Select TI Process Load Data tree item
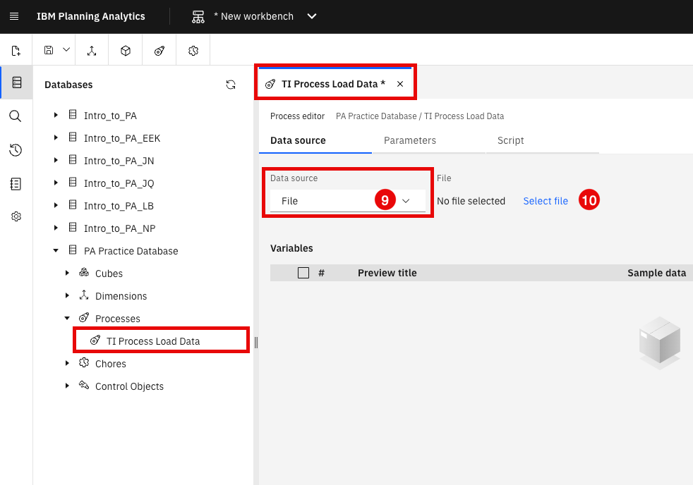Image resolution: width=693 pixels, height=485 pixels. coord(153,341)
